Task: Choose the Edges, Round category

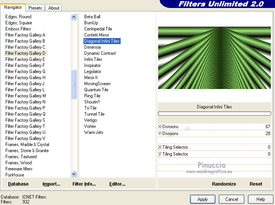Action: coord(18,17)
